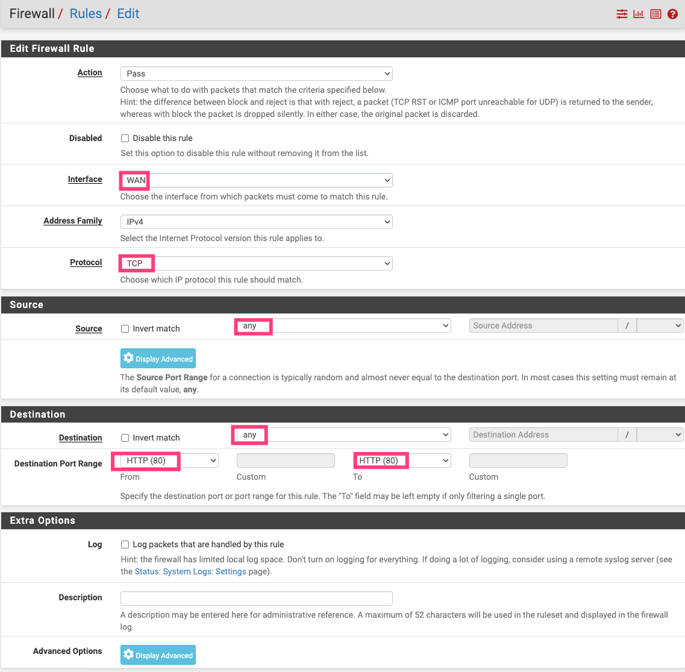Screen dimensions: 685x672
Task: Open Destination Port Range To dropdown
Action: coord(402,461)
